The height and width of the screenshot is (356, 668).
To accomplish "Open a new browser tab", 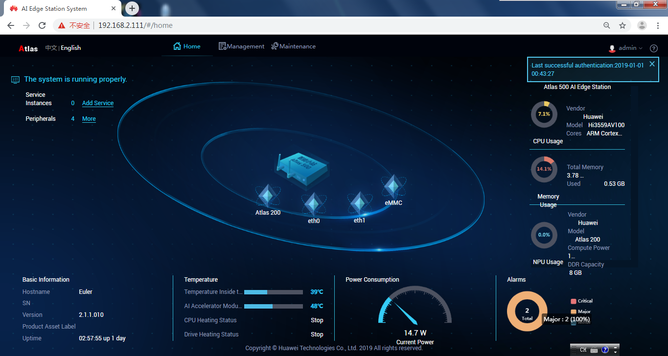I will pos(132,8).
